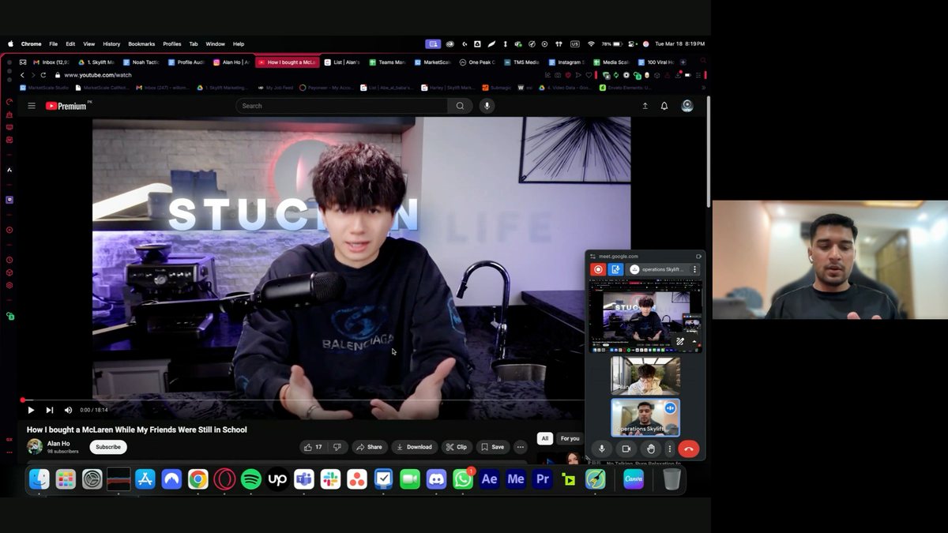The height and width of the screenshot is (533, 948).
Task: Select the For you filter chip
Action: pyautogui.click(x=570, y=438)
